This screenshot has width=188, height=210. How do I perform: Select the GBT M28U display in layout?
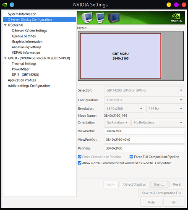[120, 56]
